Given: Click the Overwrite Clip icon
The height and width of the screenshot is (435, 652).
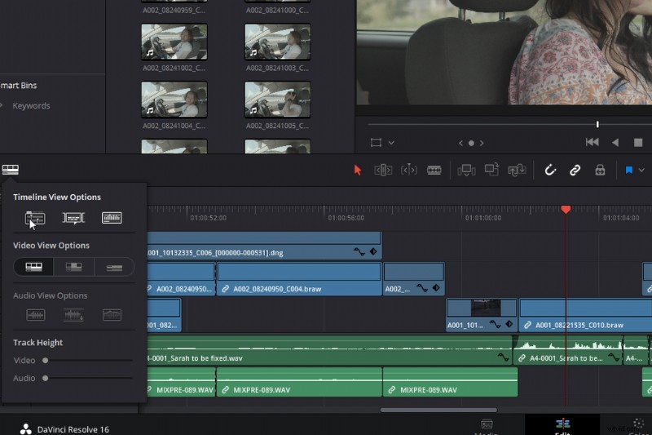Looking at the screenshot, I should point(491,170).
